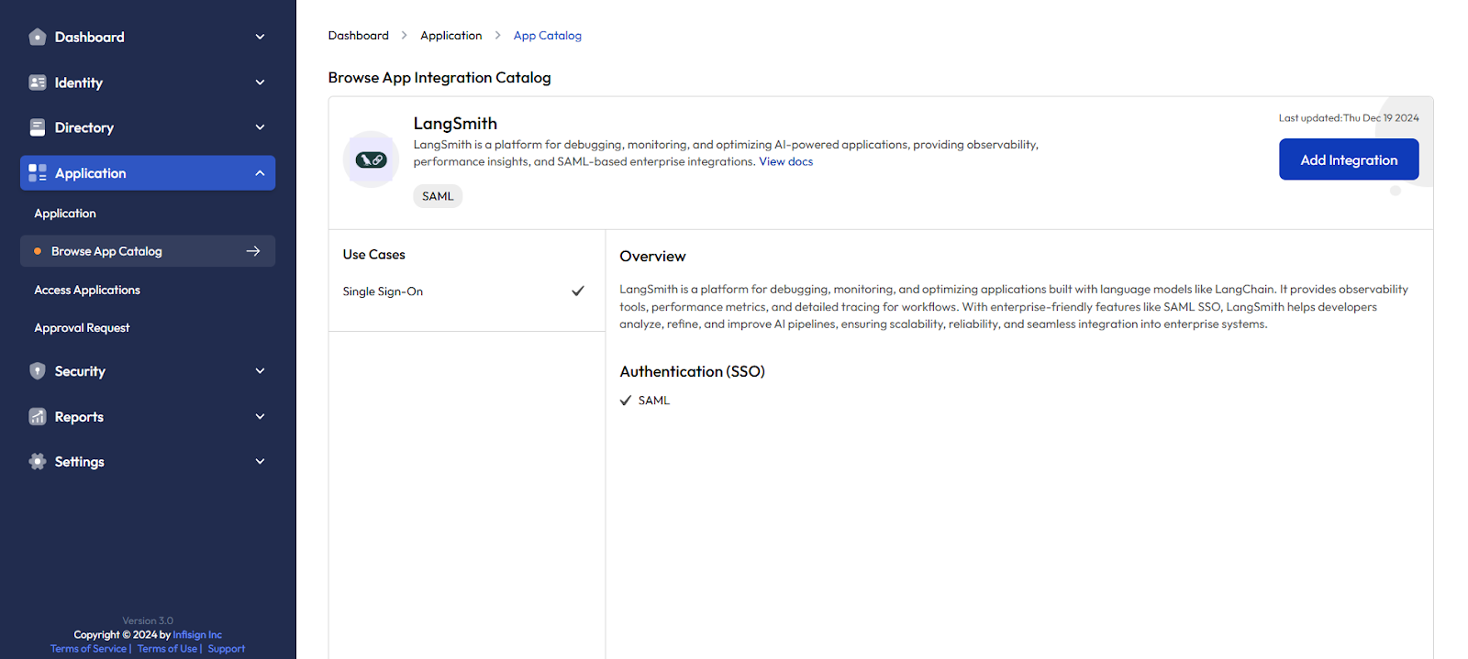Open the Application submenu item
The width and height of the screenshot is (1468, 659).
[x=65, y=214]
